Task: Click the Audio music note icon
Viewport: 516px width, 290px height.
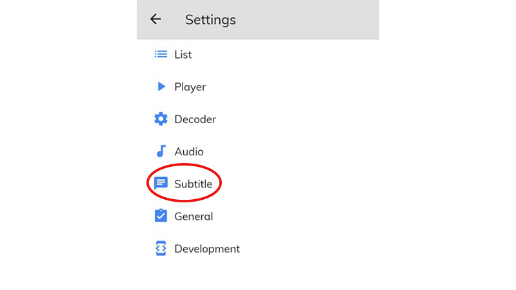Action: tap(161, 151)
